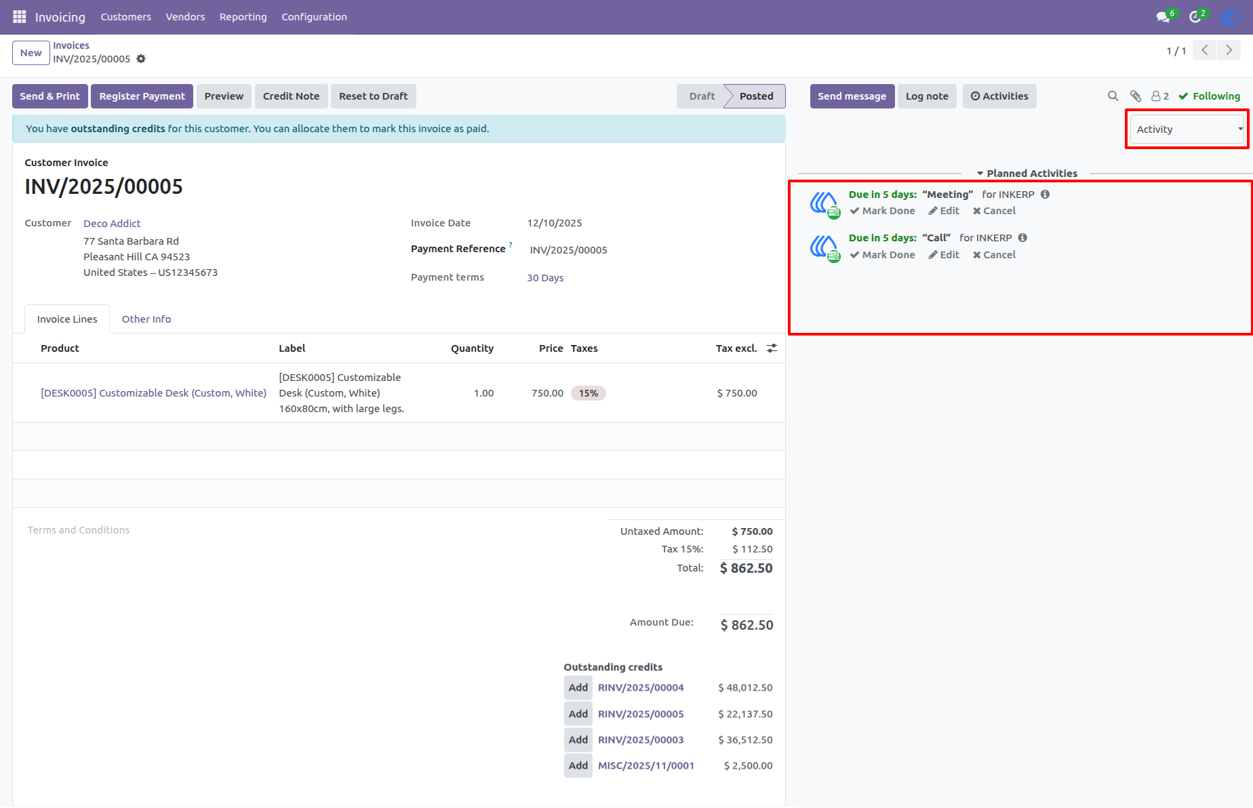The width and height of the screenshot is (1253, 808).
Task: Add outstanding credit RINV/2025/00004
Action: pos(578,687)
